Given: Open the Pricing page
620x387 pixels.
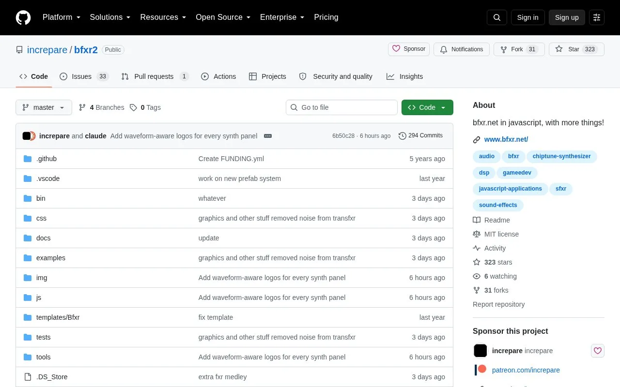Looking at the screenshot, I should pos(326,17).
